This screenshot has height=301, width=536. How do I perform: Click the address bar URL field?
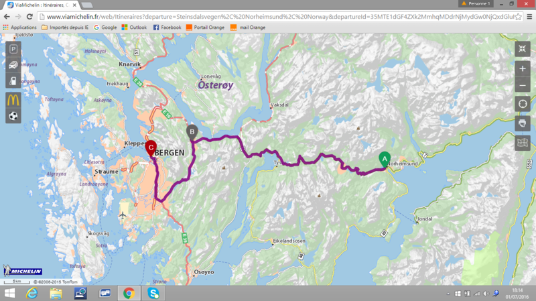pyautogui.click(x=279, y=17)
